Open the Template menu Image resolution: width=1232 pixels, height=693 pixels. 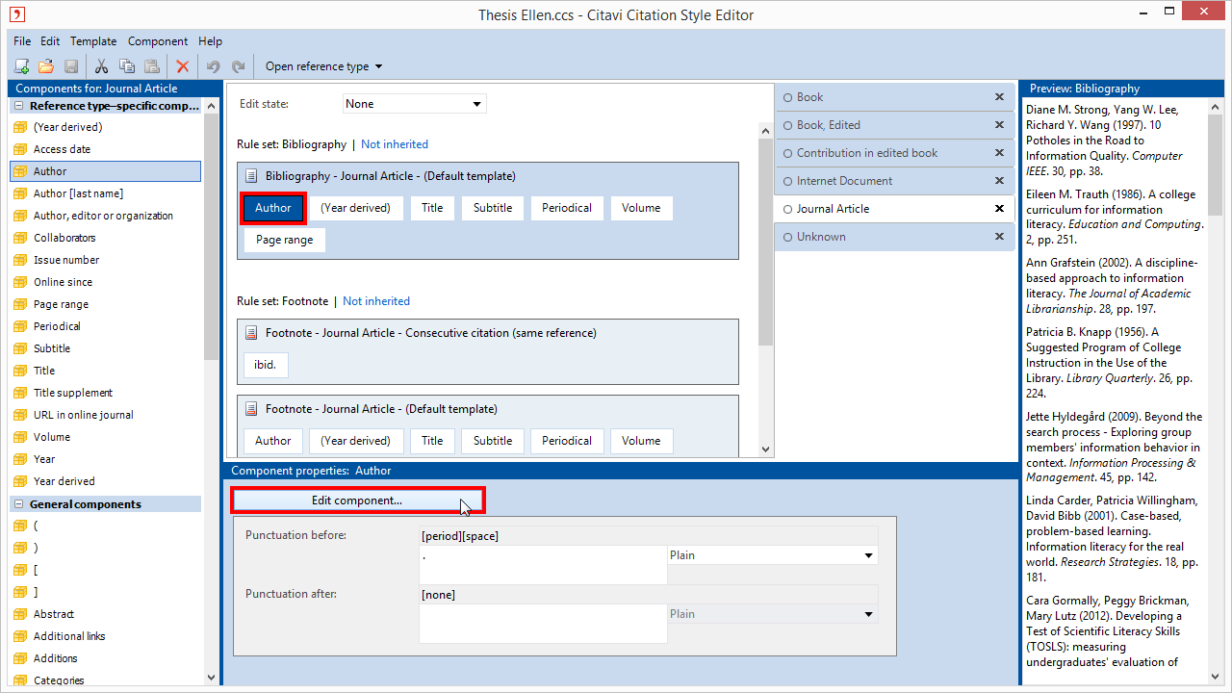93,41
